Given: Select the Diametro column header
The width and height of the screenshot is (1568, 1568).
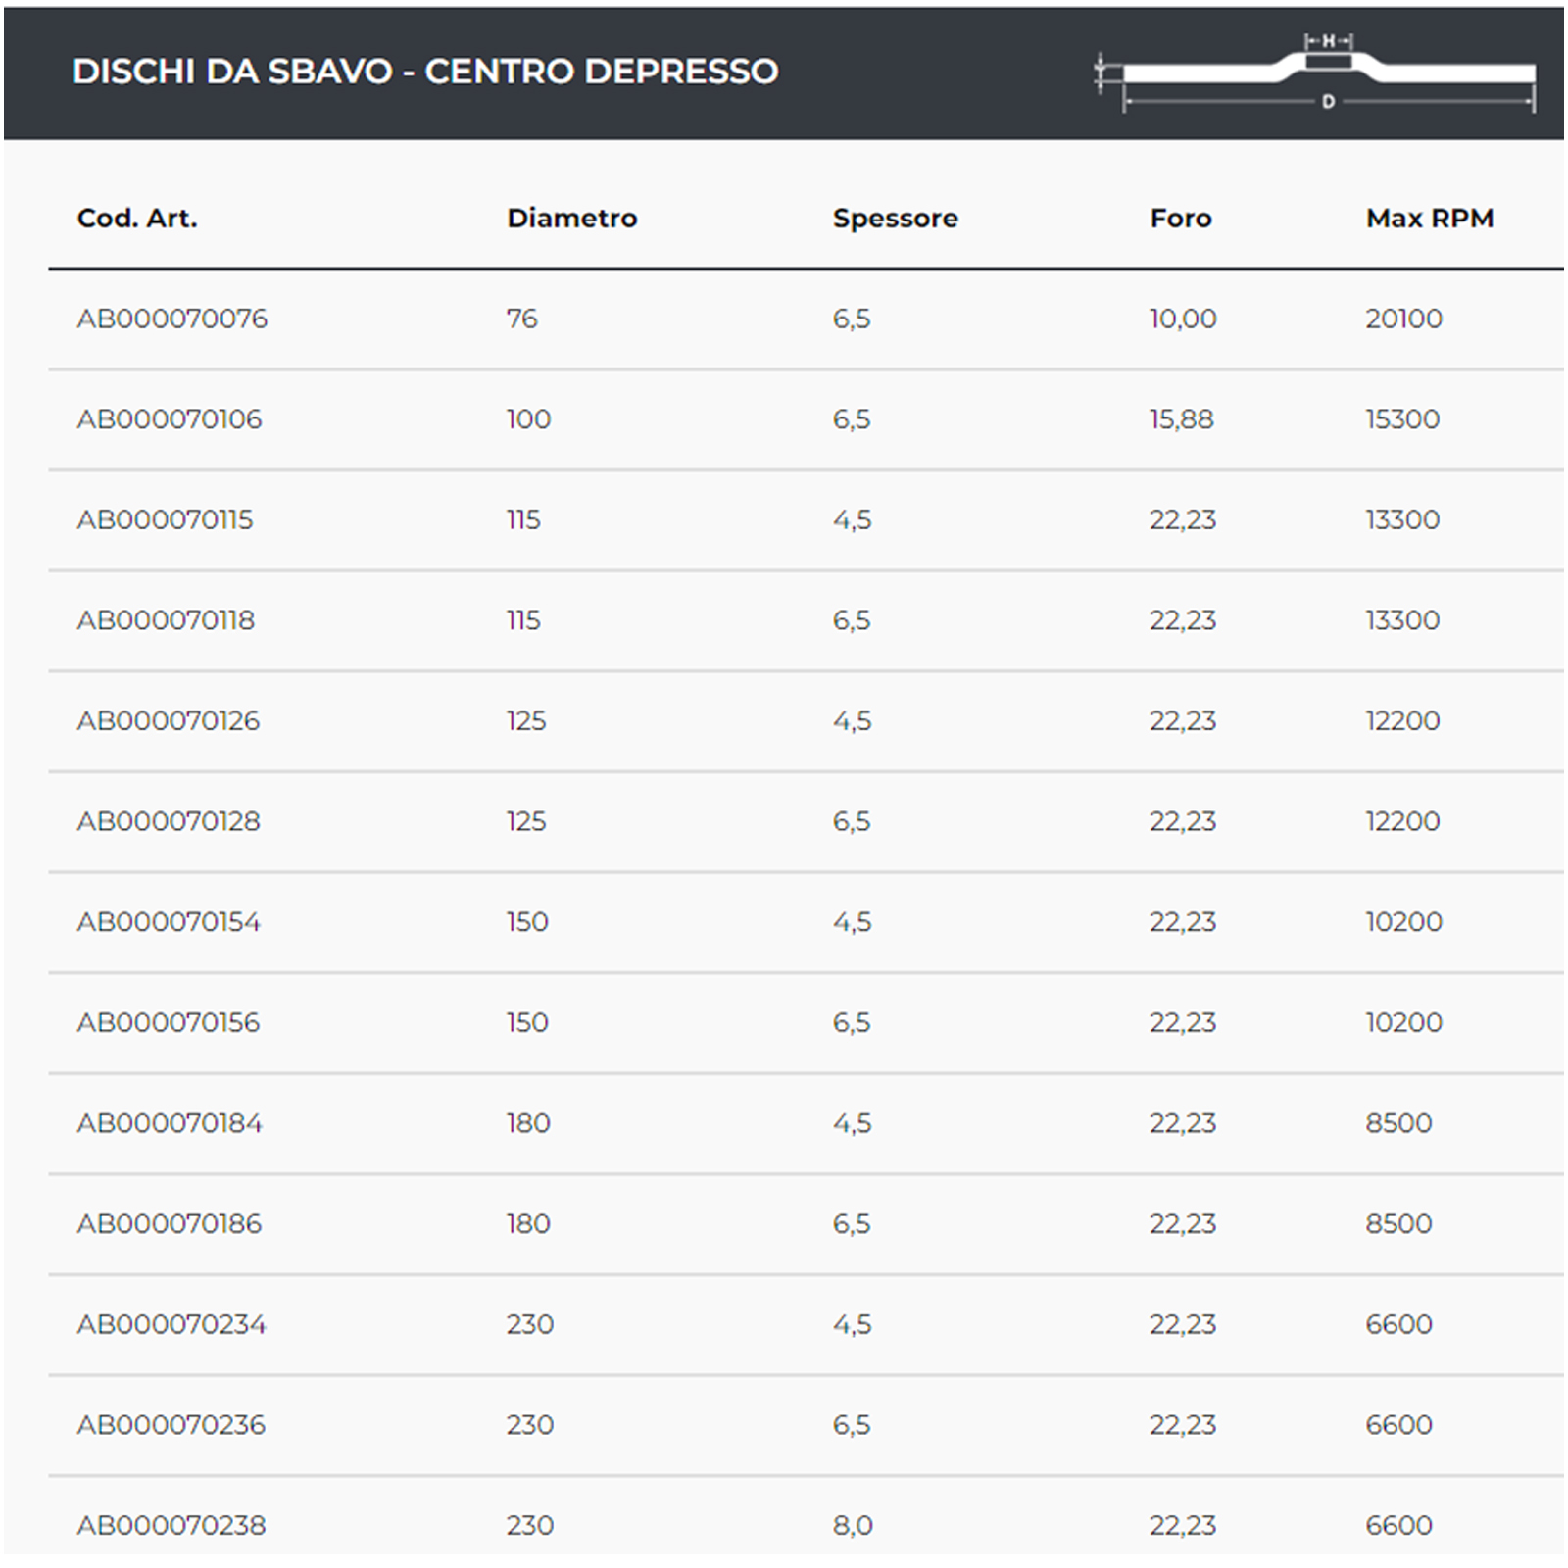Looking at the screenshot, I should (571, 218).
